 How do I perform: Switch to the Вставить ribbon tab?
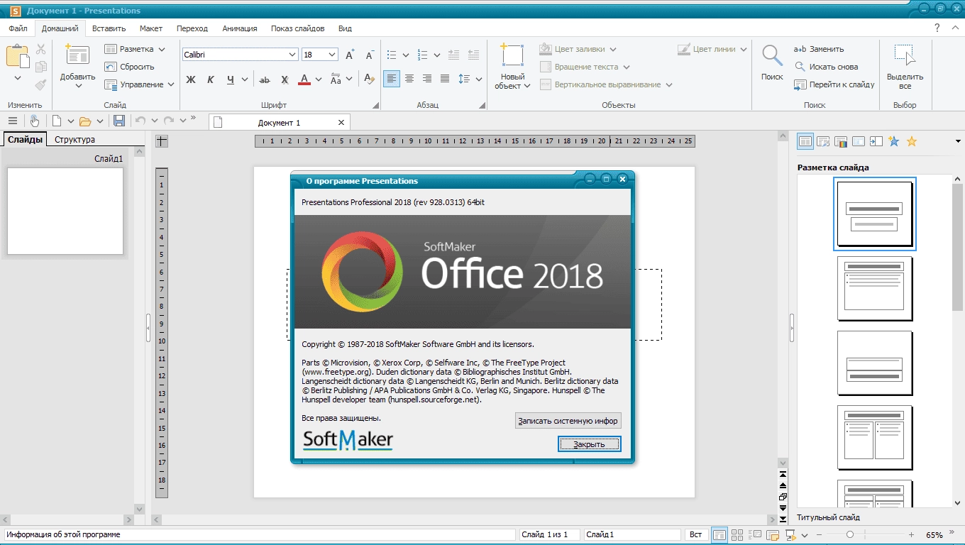click(109, 28)
